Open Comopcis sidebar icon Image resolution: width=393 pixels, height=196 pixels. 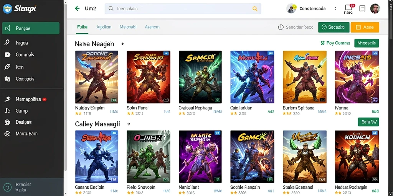click(x=7, y=79)
